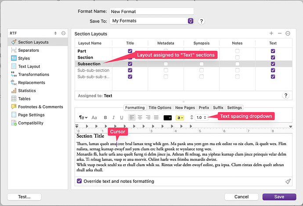Click the Format Name input field
This screenshot has height=206, width=303.
pos(151,11)
